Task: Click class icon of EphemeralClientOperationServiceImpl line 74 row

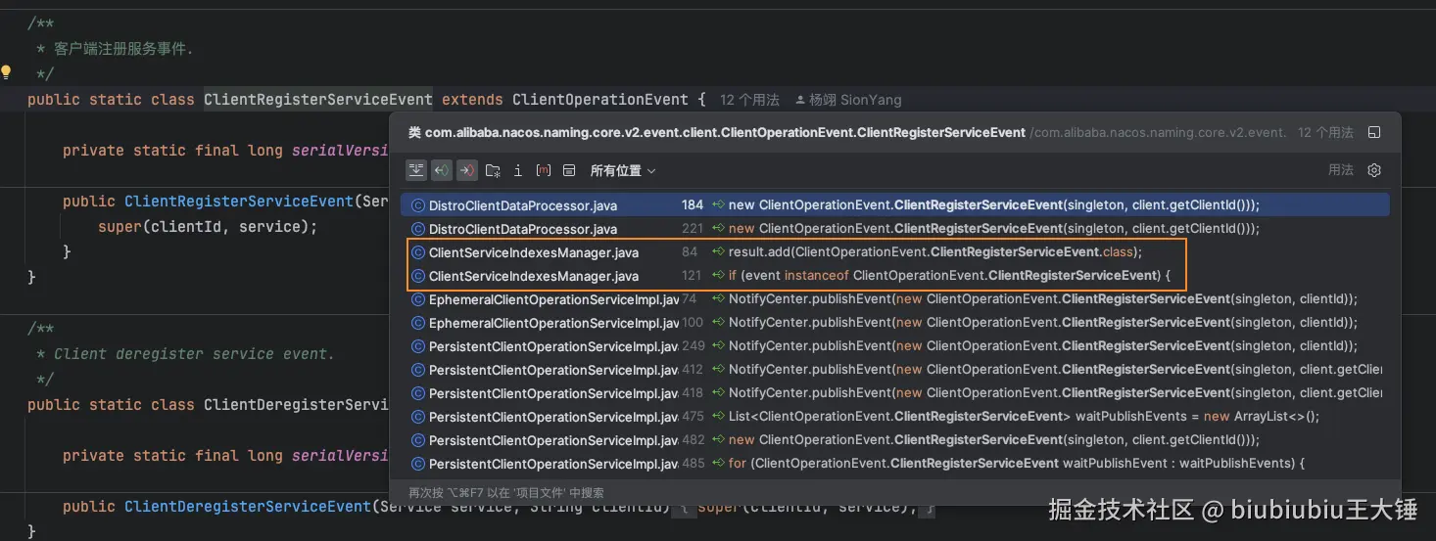Action: pos(418,299)
